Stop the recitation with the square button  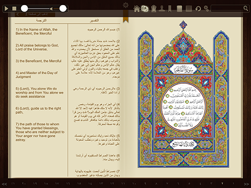click(x=15, y=9)
